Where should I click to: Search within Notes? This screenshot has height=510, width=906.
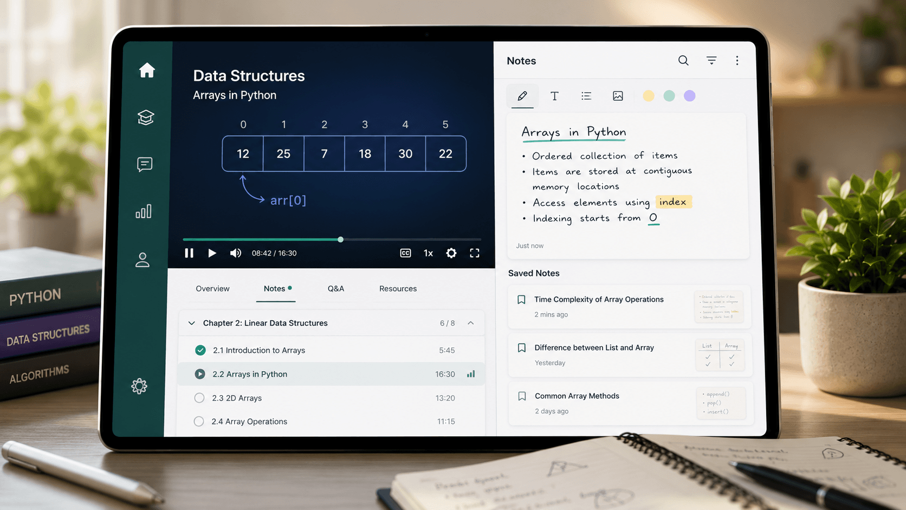click(x=683, y=60)
